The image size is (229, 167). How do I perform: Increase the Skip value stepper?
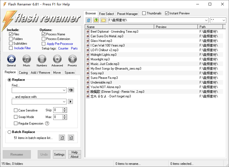[65, 109]
